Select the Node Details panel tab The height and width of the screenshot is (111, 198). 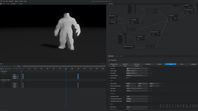pos(111,56)
